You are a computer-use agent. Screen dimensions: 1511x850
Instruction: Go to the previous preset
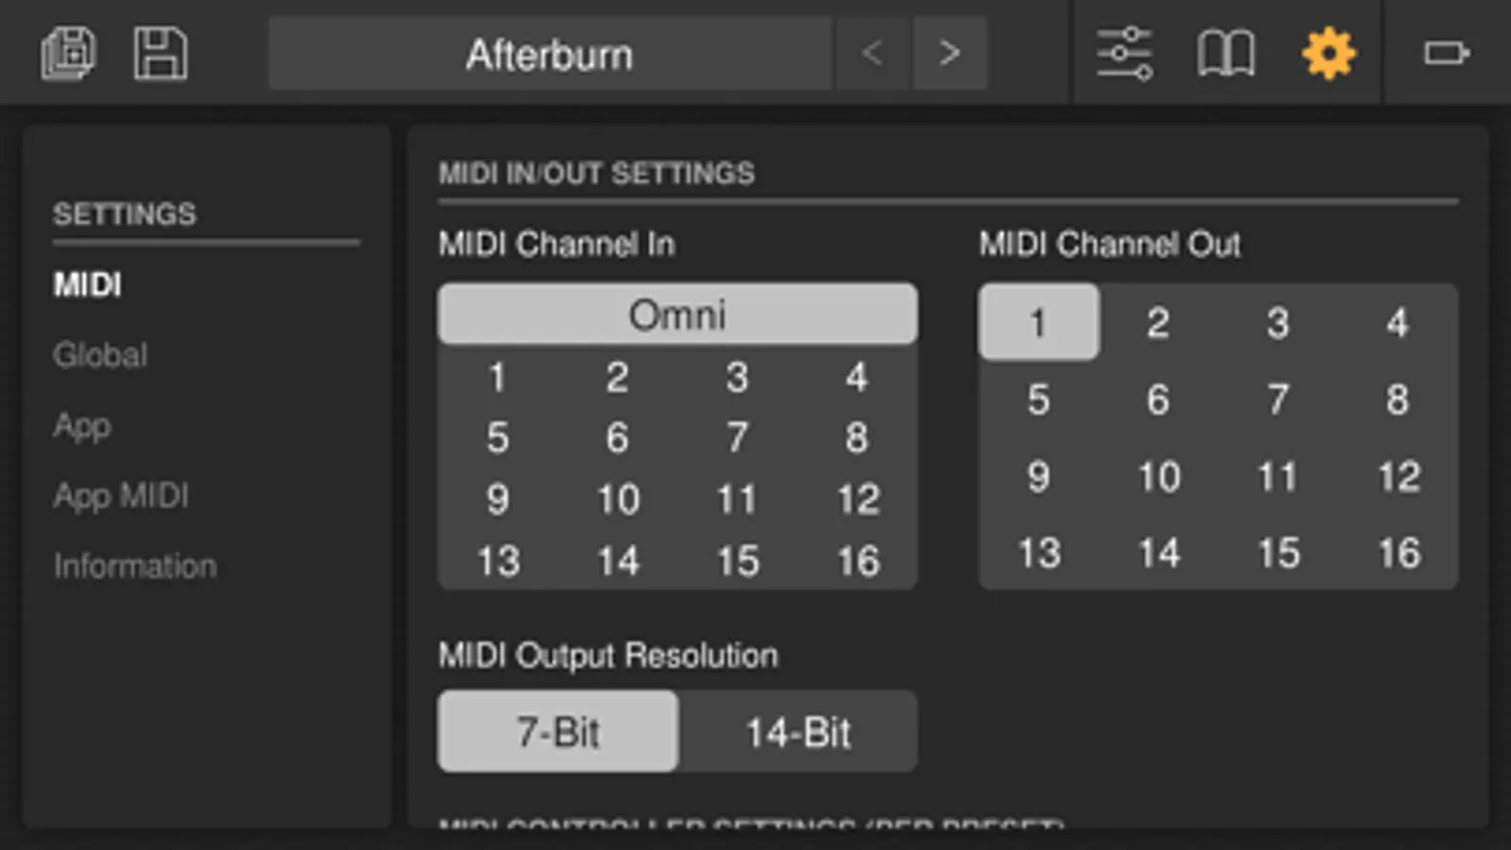click(872, 53)
